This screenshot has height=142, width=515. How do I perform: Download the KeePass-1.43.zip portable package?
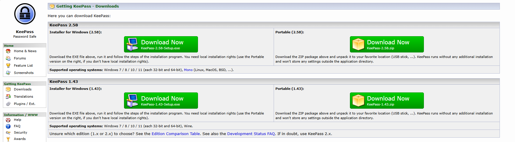(x=387, y=101)
